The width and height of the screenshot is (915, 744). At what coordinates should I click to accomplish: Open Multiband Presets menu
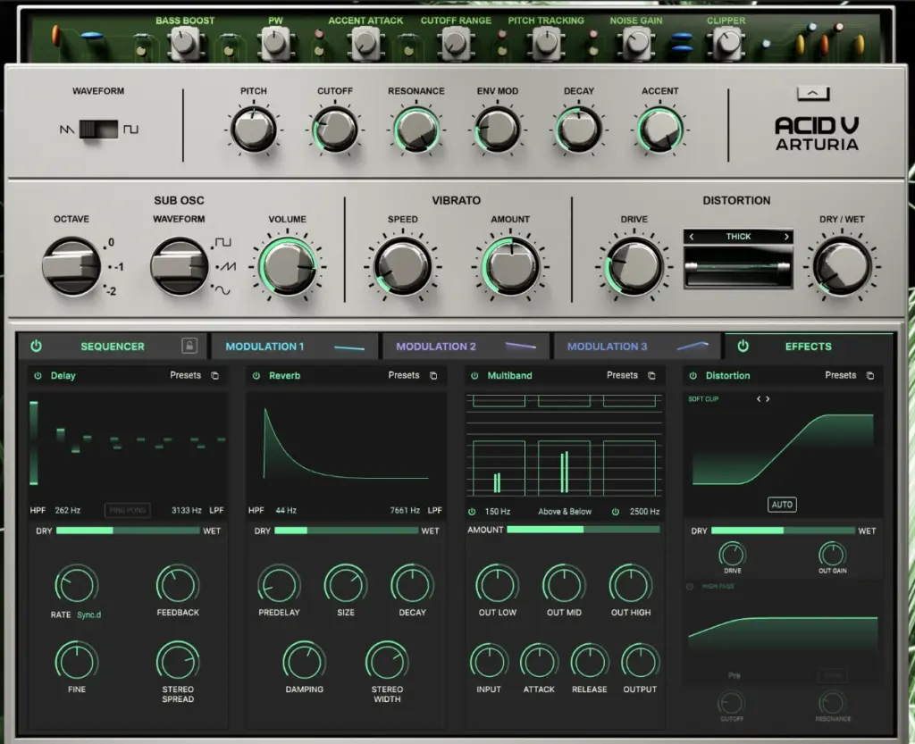tap(622, 375)
